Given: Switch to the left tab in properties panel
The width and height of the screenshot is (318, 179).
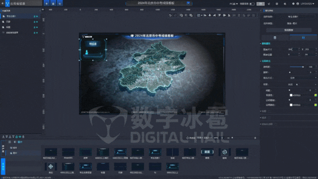Looking at the screenshot, I should point(275,38).
